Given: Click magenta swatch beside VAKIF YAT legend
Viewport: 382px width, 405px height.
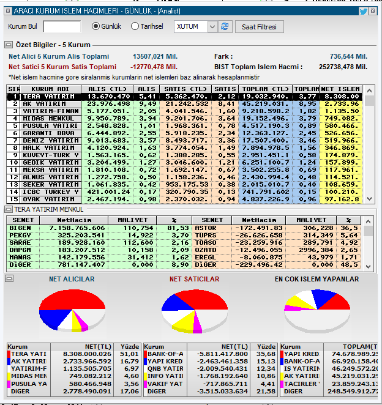Looking at the screenshot, I should click(145, 384).
